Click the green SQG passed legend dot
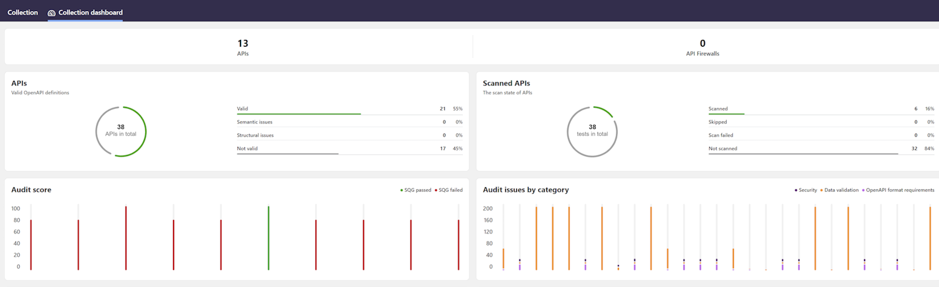The height and width of the screenshot is (287, 939). tap(402, 191)
